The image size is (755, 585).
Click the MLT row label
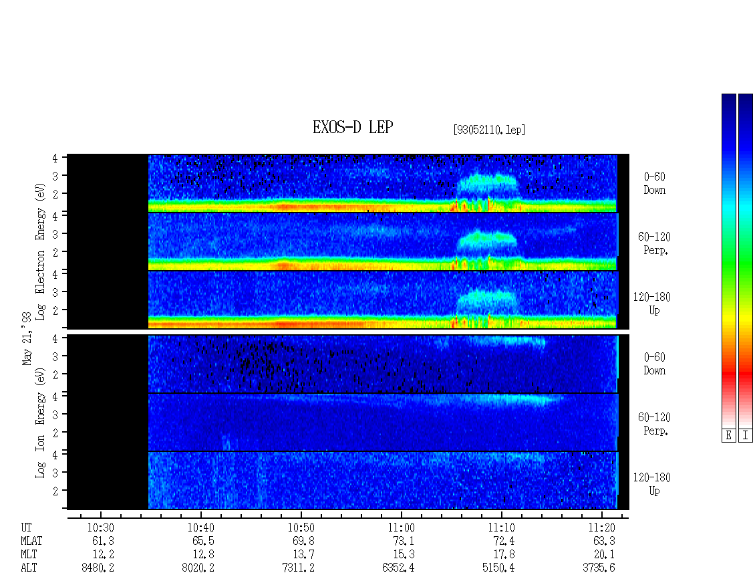point(29,554)
